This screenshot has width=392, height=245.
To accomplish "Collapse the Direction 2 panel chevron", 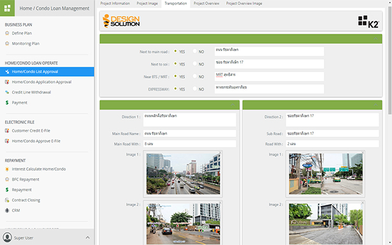I will (x=375, y=105).
